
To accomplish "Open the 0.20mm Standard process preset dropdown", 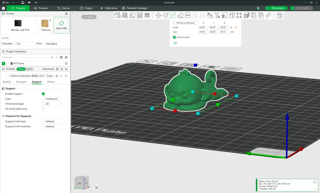I will [x=30, y=76].
